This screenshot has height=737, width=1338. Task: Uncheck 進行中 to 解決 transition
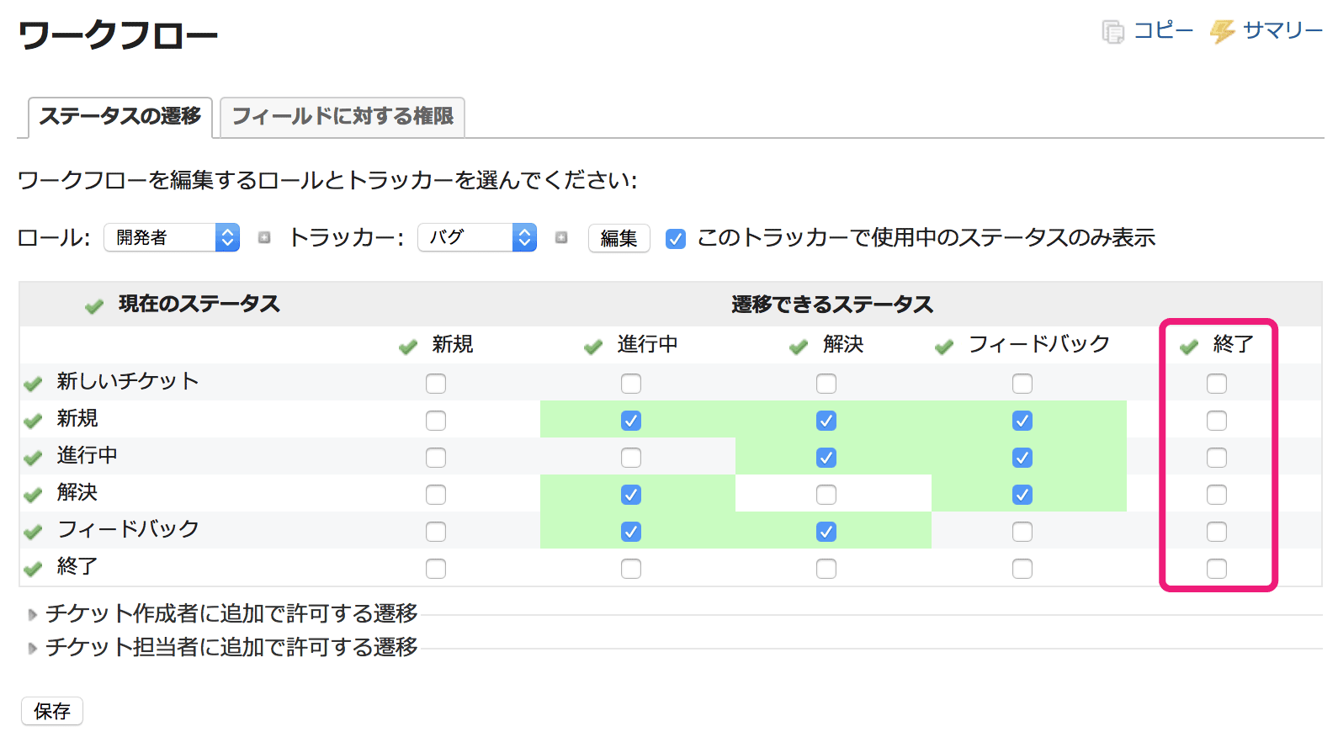(x=826, y=458)
